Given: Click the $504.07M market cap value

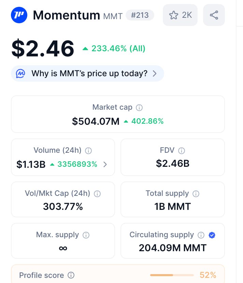Looking at the screenshot, I should [96, 121].
